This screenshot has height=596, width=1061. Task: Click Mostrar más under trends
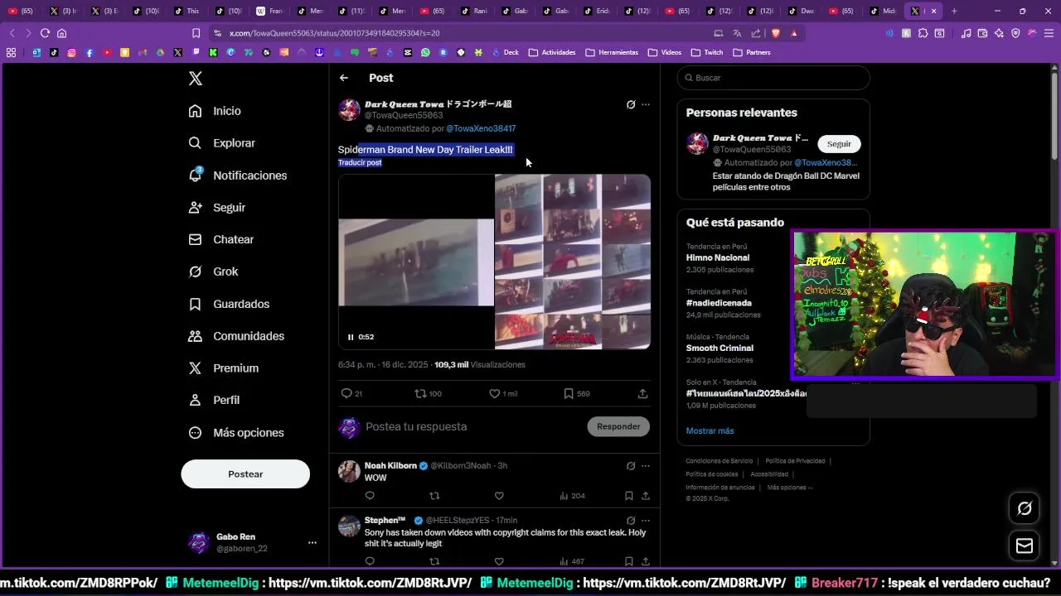(710, 431)
